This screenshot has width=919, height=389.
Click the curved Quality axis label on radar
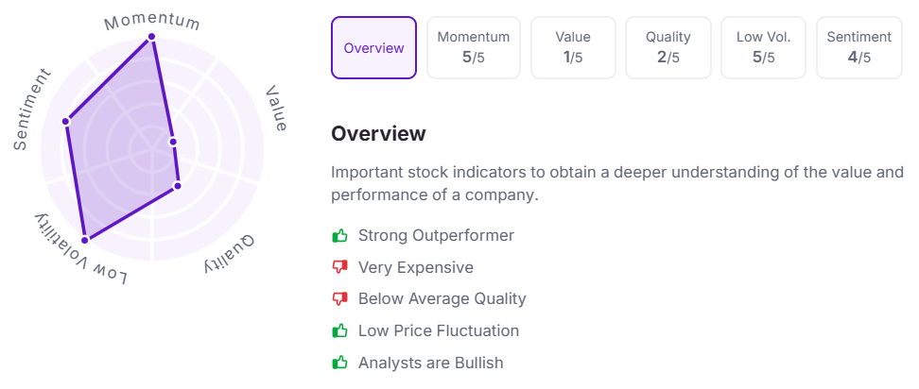[230, 255]
